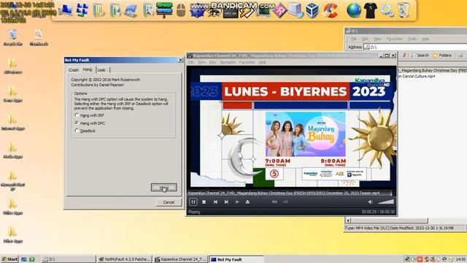Open Tools menu in D:\ Explorer window

tap(412, 39)
